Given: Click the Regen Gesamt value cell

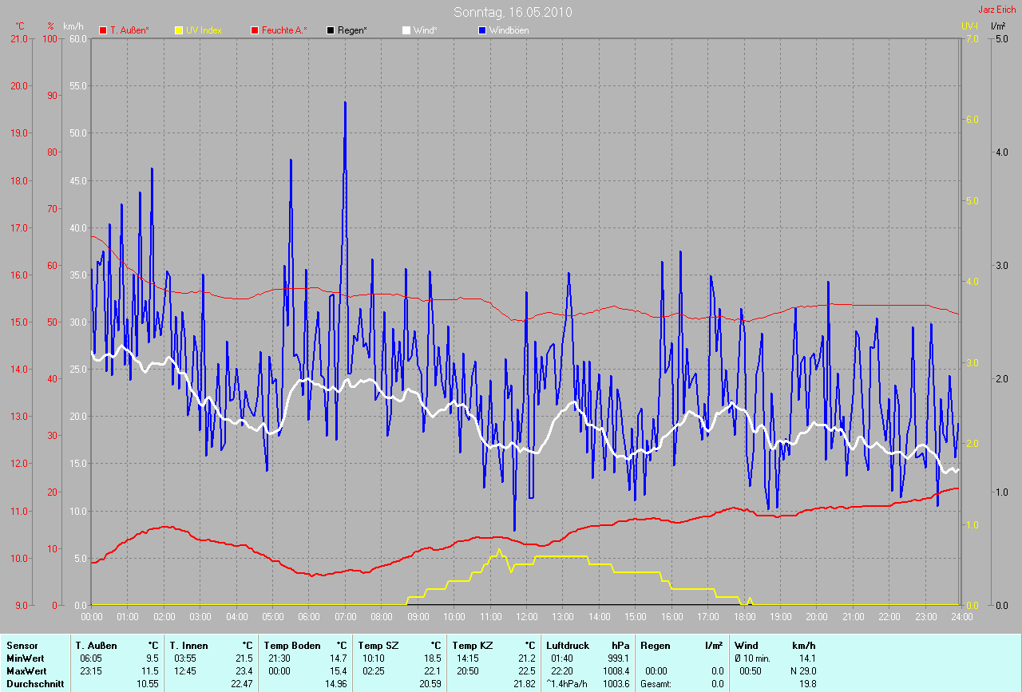Looking at the screenshot, I should [x=717, y=684].
